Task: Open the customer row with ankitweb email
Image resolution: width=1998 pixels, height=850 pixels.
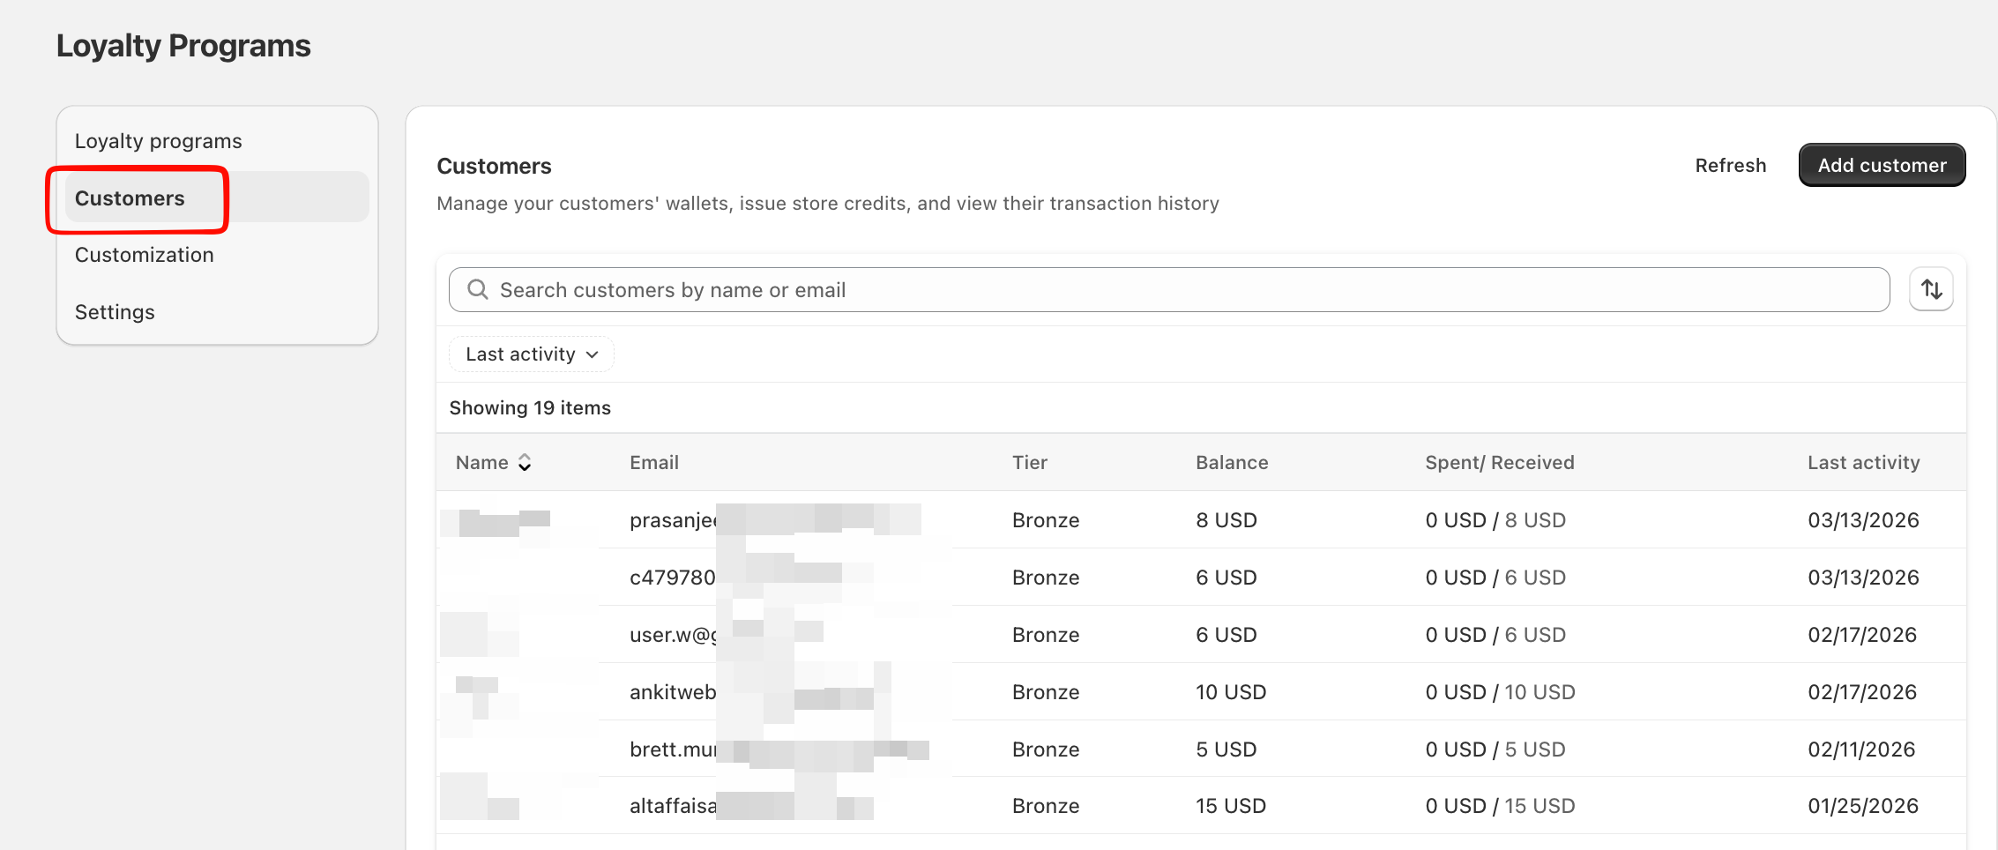Action: (1201, 692)
